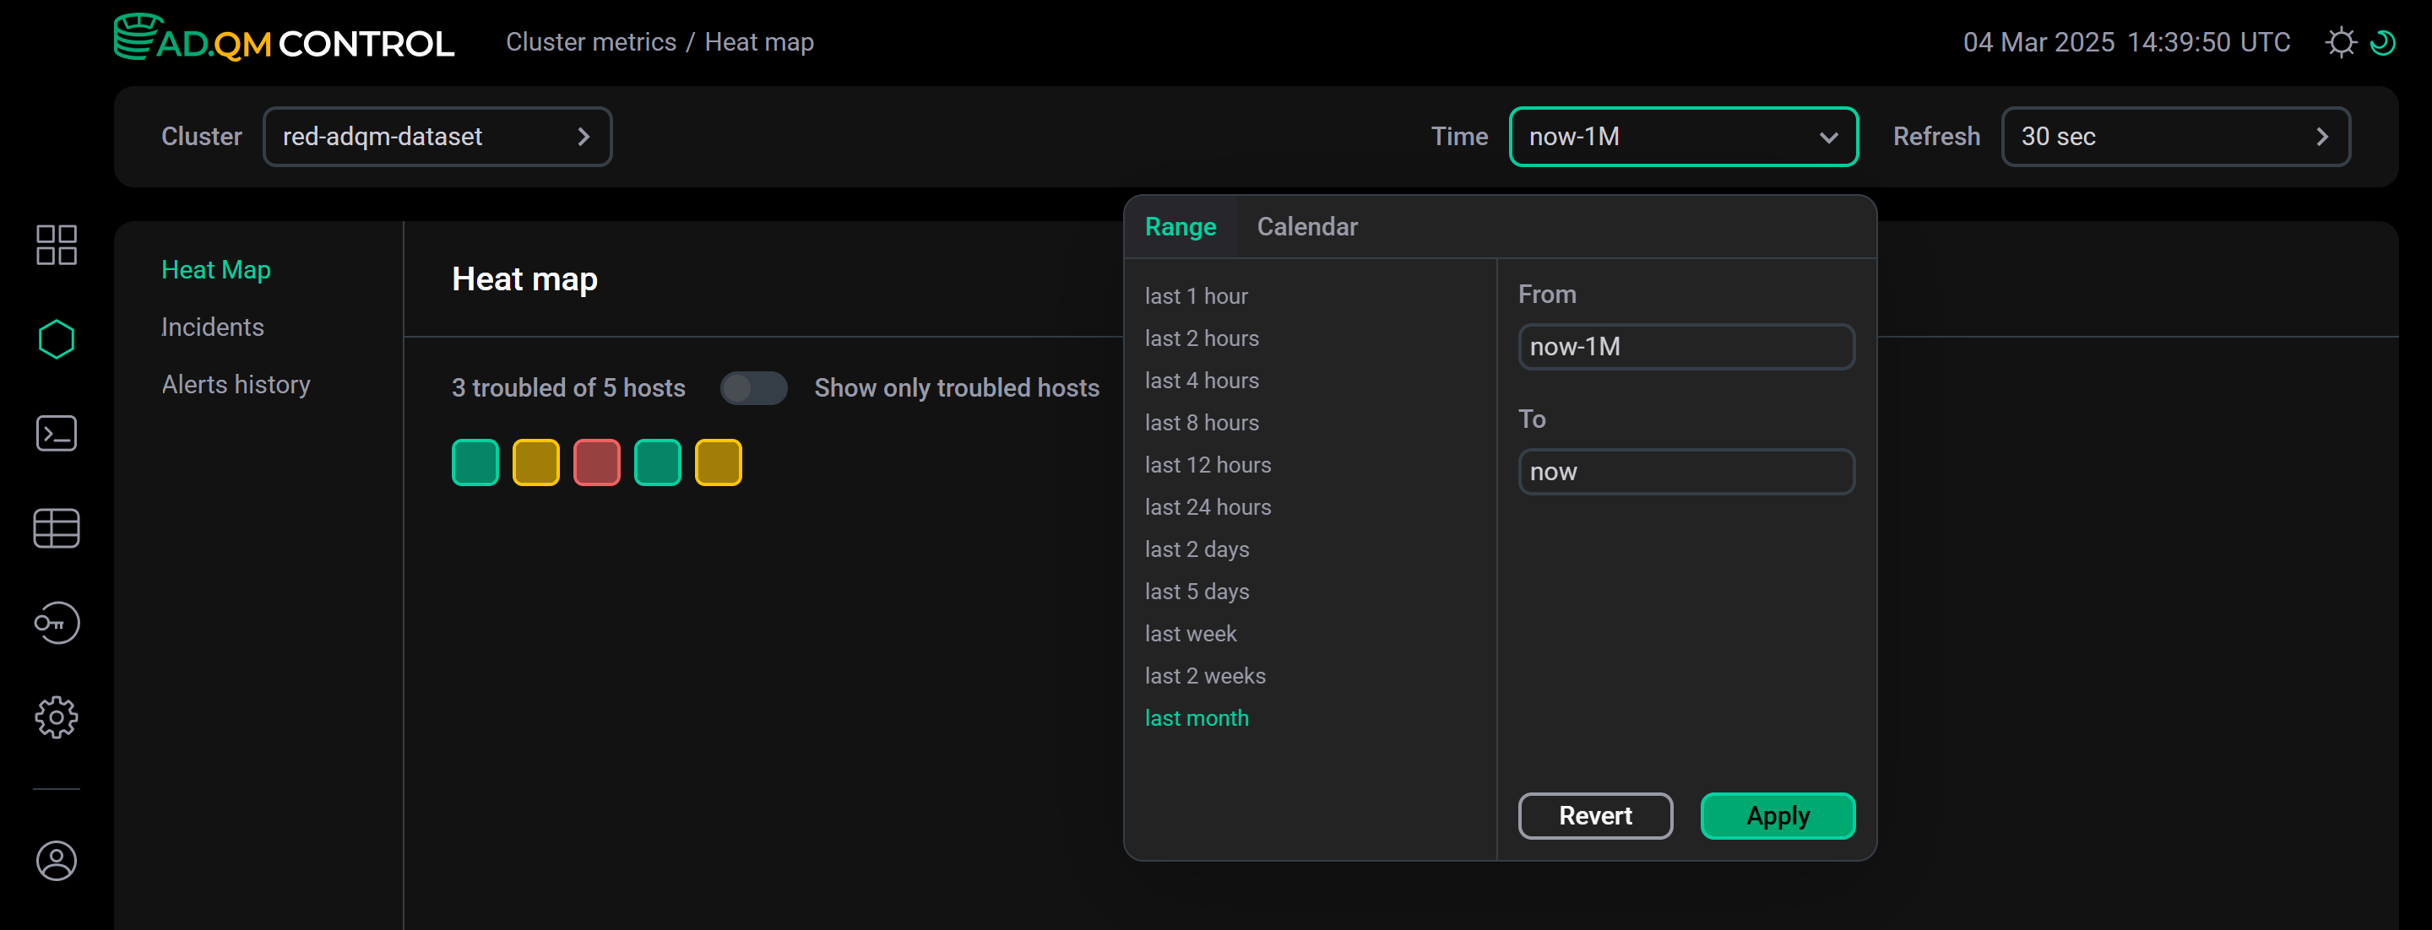Open the Time dropdown showing now-1M
Viewport: 2432px width, 930px height.
(1683, 136)
